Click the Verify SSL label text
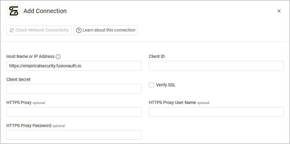This screenshot has height=144, width=290. coord(166,85)
